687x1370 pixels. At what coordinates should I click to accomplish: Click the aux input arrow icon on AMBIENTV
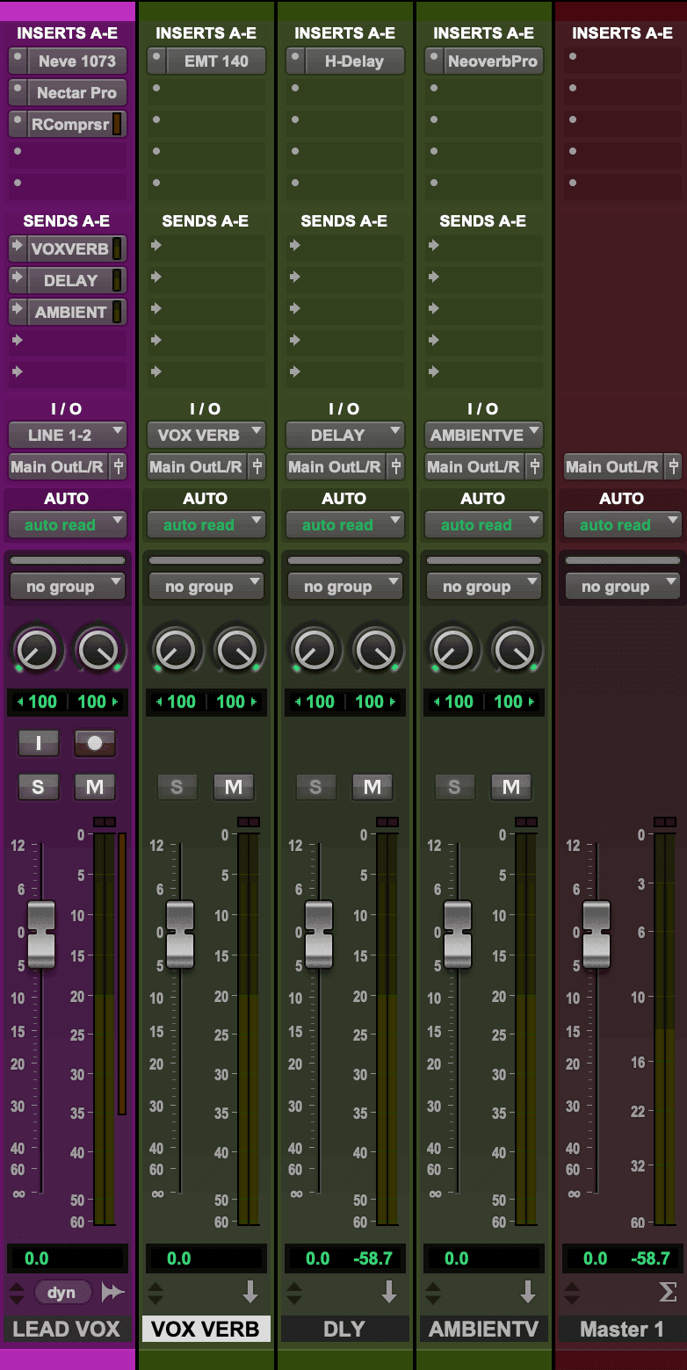pos(528,1292)
